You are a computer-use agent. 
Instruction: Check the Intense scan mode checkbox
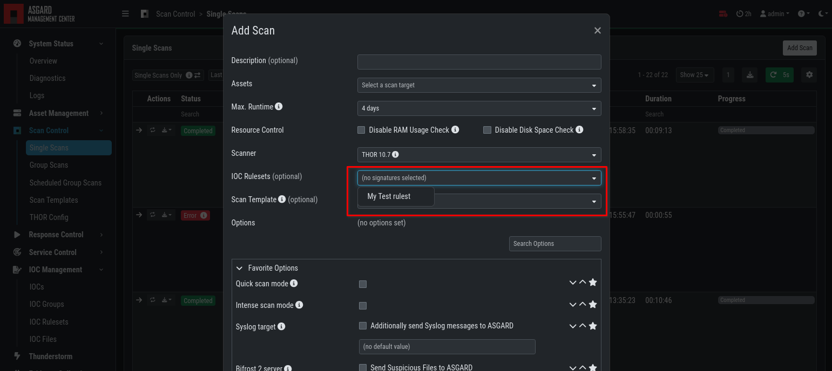tap(363, 306)
